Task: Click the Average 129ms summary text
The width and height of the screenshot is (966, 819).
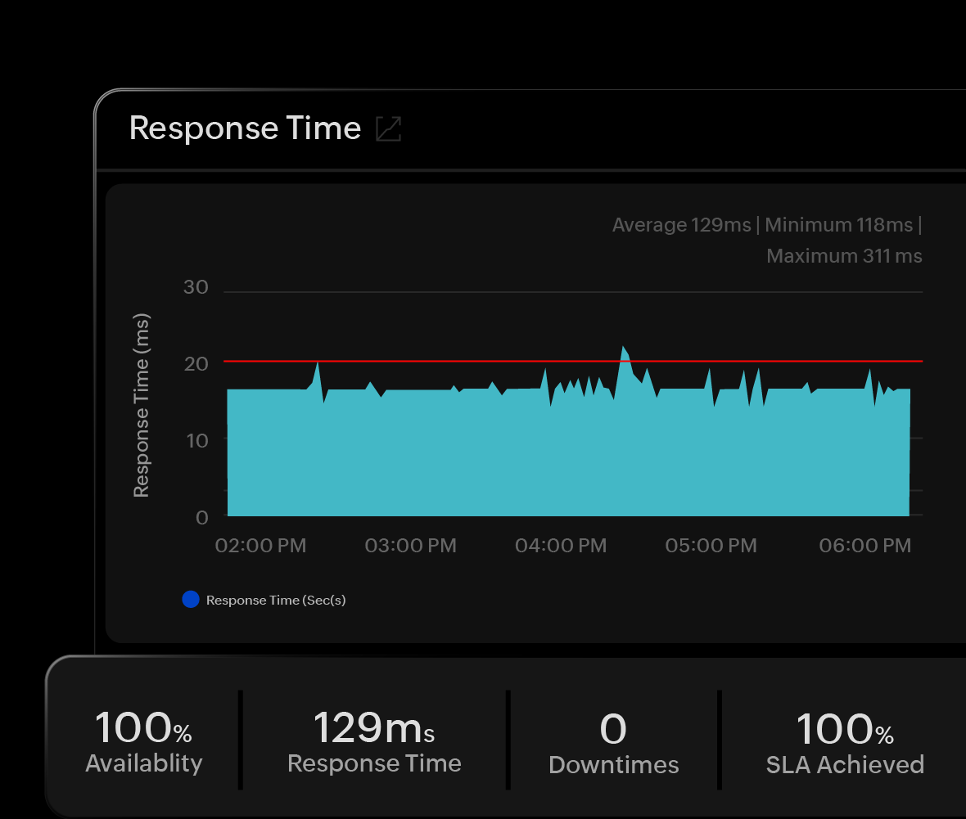Action: (681, 224)
